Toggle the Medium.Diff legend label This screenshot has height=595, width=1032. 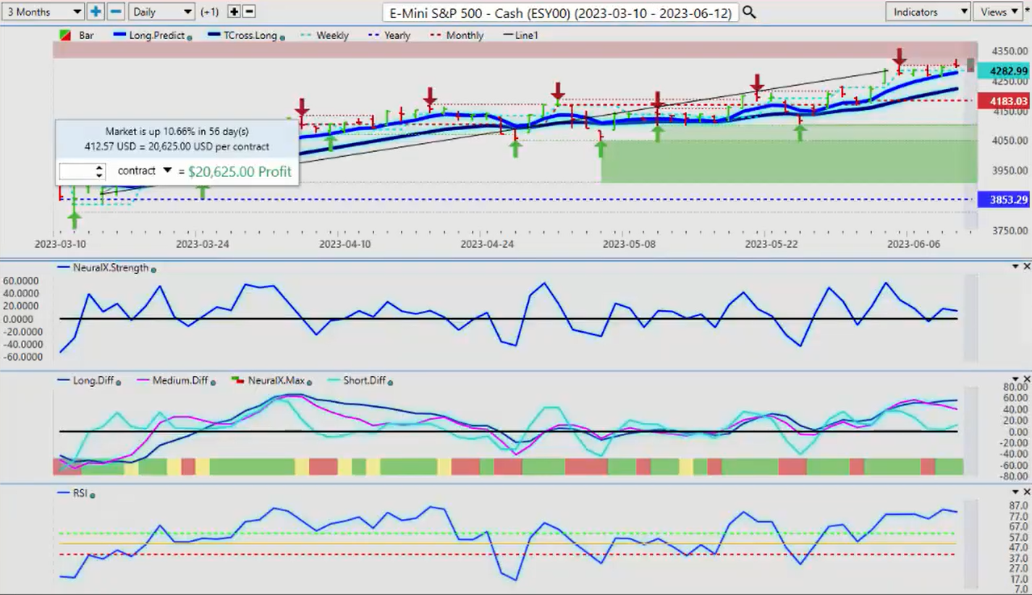click(180, 380)
